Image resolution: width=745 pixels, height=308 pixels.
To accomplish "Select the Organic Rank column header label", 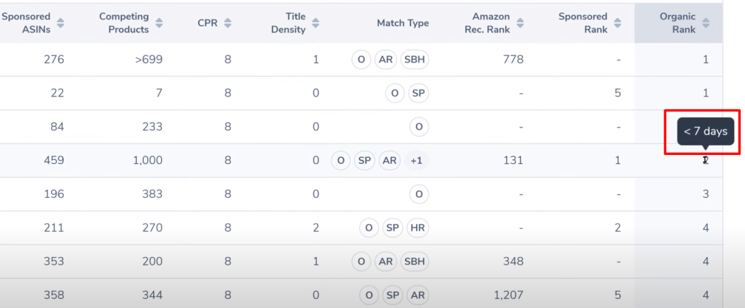I will click(x=677, y=23).
